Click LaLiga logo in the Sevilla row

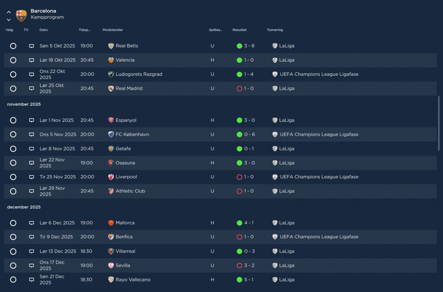click(275, 265)
